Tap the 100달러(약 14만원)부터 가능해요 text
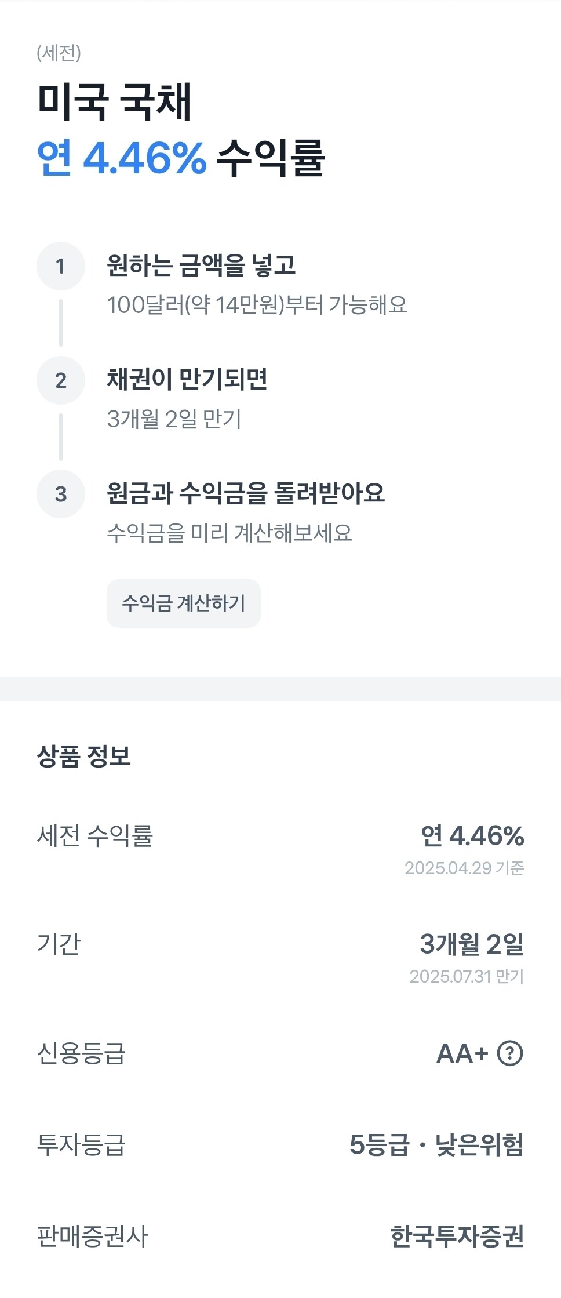The height and width of the screenshot is (1298, 561). click(x=257, y=304)
